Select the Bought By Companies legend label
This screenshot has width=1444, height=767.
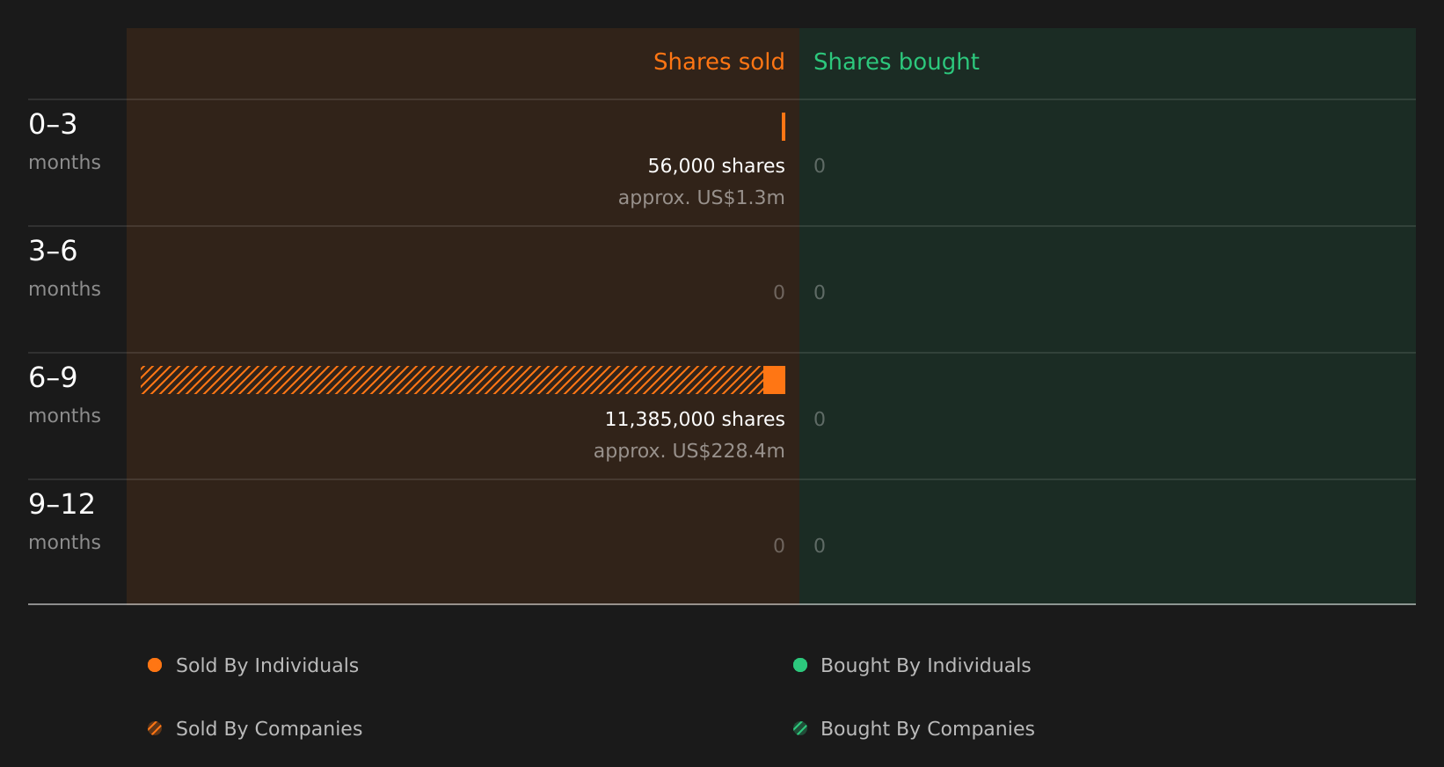coord(928,729)
